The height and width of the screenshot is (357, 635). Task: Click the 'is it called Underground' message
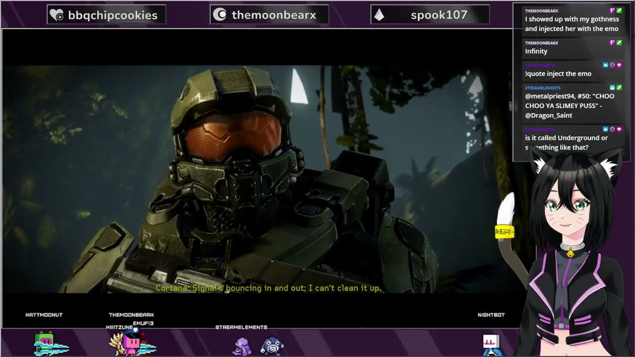(567, 143)
